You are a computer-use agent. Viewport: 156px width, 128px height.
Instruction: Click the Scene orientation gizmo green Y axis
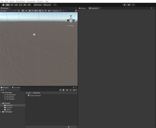71,16
